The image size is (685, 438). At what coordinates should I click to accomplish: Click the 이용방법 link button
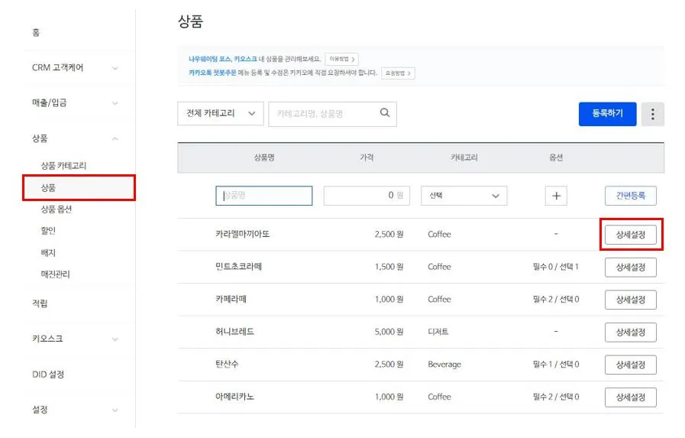pyautogui.click(x=341, y=59)
